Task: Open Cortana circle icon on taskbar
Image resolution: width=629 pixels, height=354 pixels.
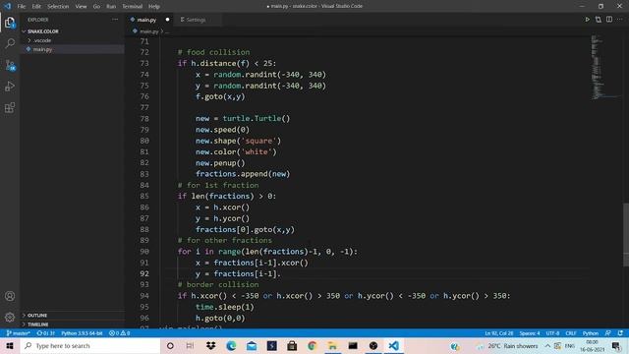Action: [170, 345]
